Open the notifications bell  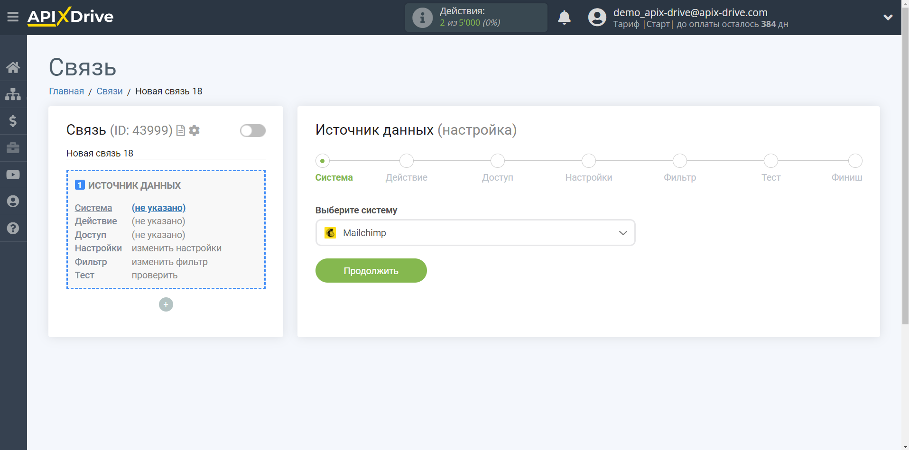pyautogui.click(x=564, y=18)
